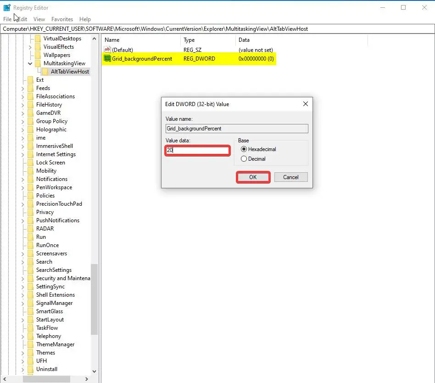The height and width of the screenshot is (383, 435).
Task: Click the tree pane scroll right arrow
Action: coord(87,379)
